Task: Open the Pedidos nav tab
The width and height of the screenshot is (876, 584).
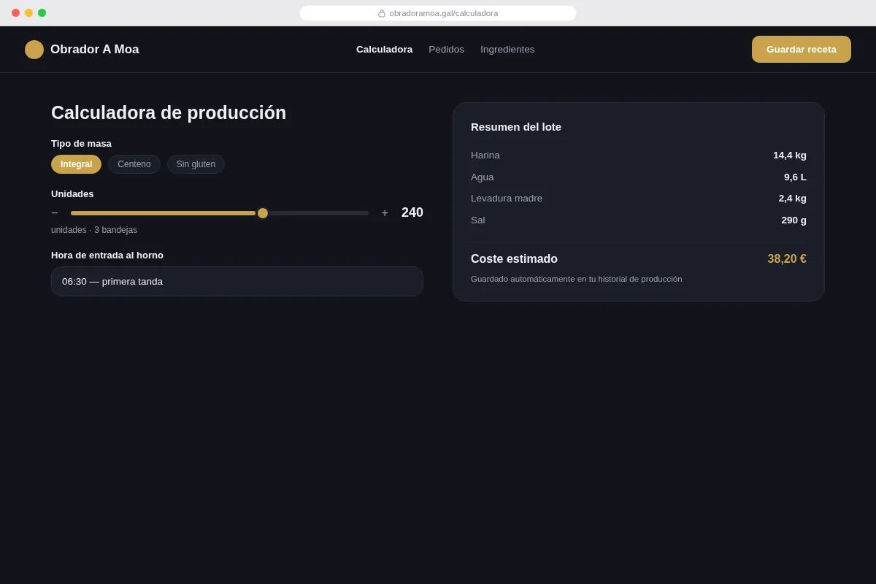Action: [446, 50]
